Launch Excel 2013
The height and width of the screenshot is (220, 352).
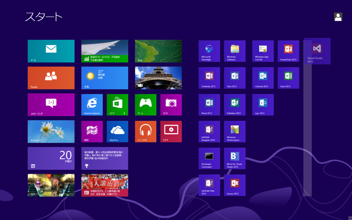(x=288, y=78)
